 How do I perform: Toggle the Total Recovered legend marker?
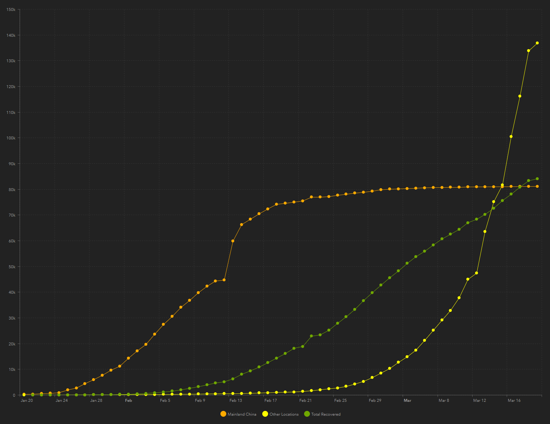pos(307,414)
